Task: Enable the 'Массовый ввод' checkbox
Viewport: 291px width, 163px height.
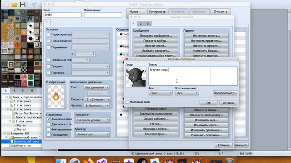Action: [x=127, y=102]
